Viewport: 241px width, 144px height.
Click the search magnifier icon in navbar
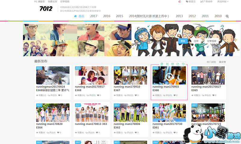click(227, 16)
